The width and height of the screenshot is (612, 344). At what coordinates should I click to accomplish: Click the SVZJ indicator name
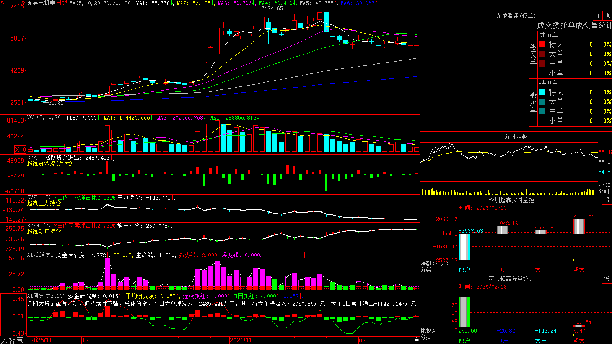coord(33,157)
